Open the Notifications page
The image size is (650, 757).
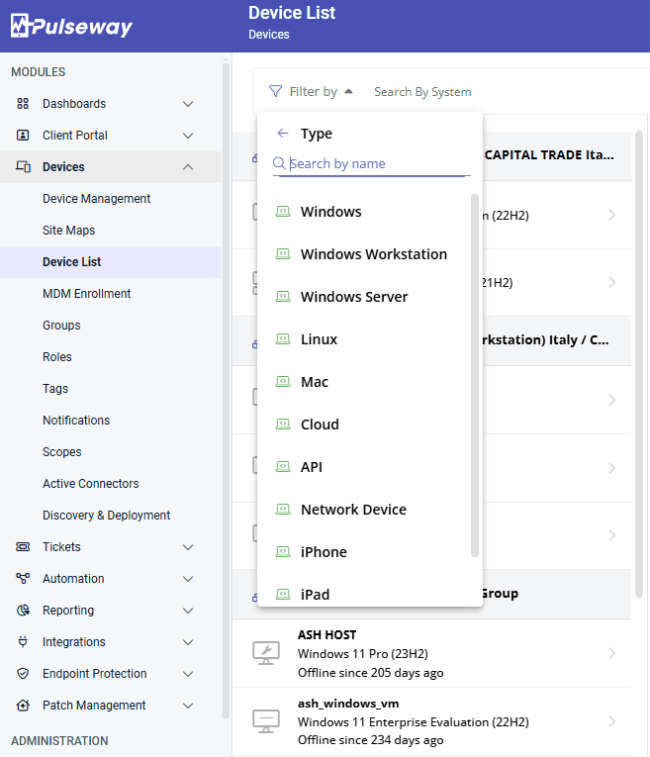[76, 420]
